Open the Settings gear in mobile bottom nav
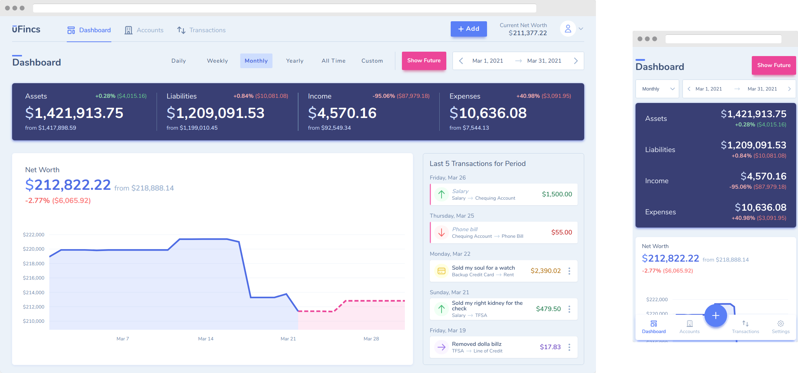Viewport: 798px width, 373px height. pos(780,323)
